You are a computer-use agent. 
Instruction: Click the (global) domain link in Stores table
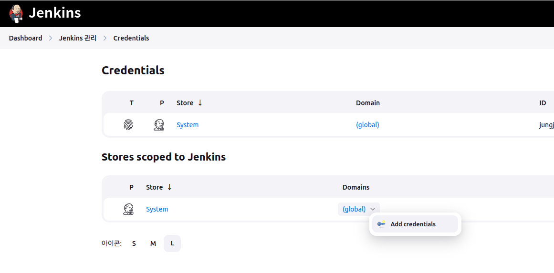(354, 209)
